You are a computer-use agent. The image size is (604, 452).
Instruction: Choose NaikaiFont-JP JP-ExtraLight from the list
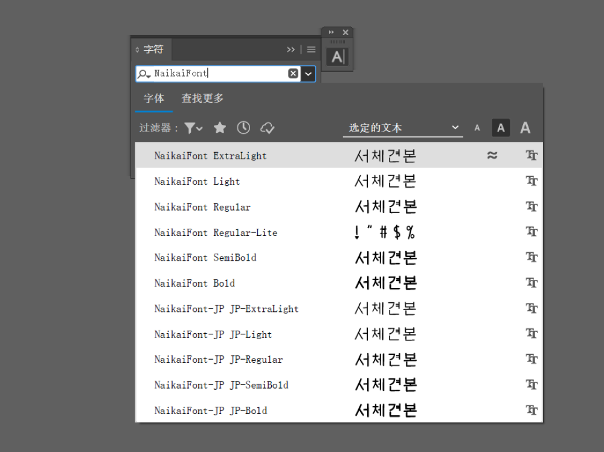[x=339, y=308]
